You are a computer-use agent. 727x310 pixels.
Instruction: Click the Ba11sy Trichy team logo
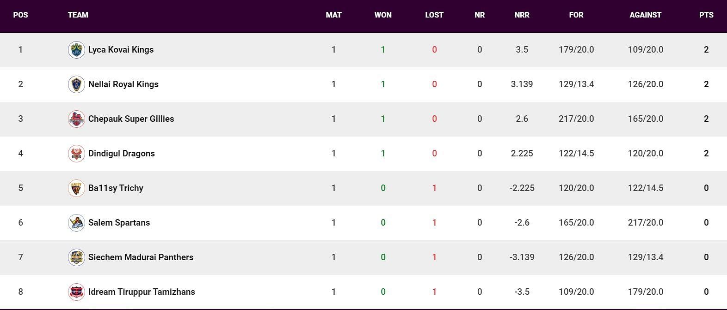click(76, 188)
